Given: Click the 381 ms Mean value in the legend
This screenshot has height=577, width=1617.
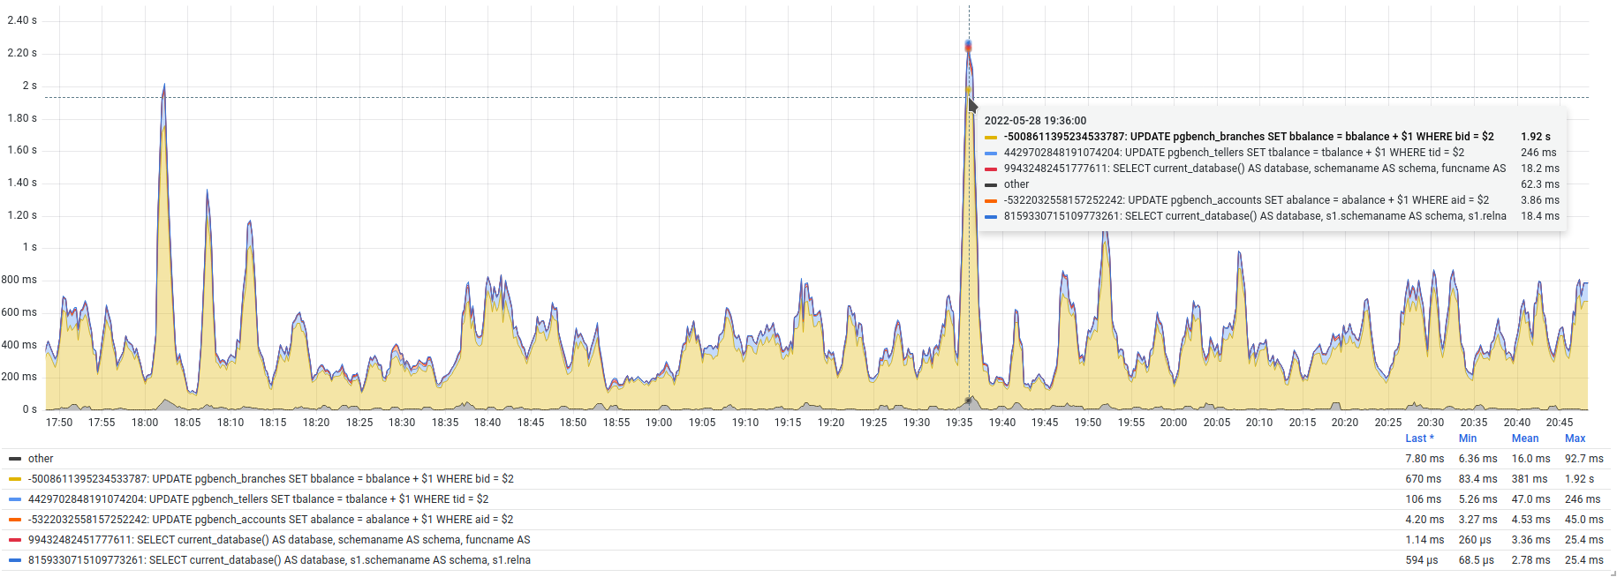Looking at the screenshot, I should pyautogui.click(x=1529, y=479).
